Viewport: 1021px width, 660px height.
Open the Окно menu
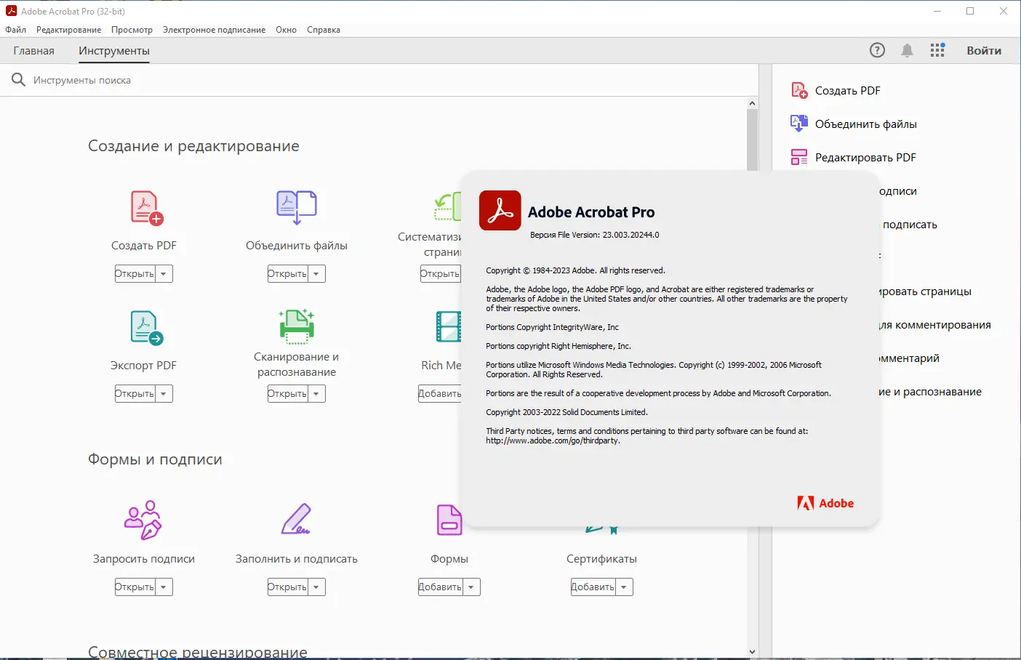286,30
